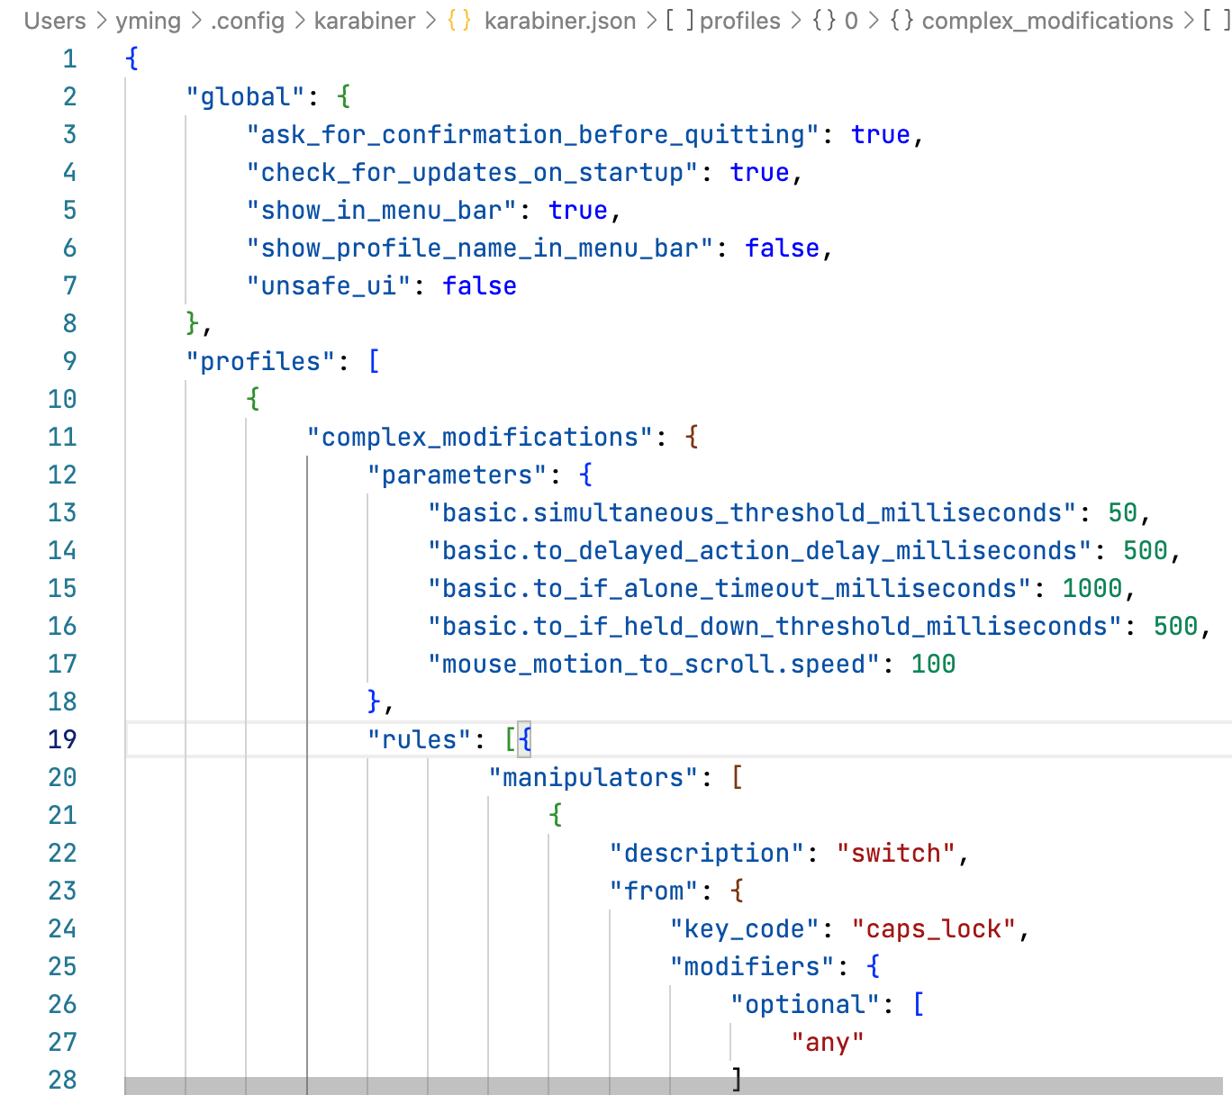Open the Users breadcrumb segment
The image size is (1232, 1095).
tap(55, 21)
